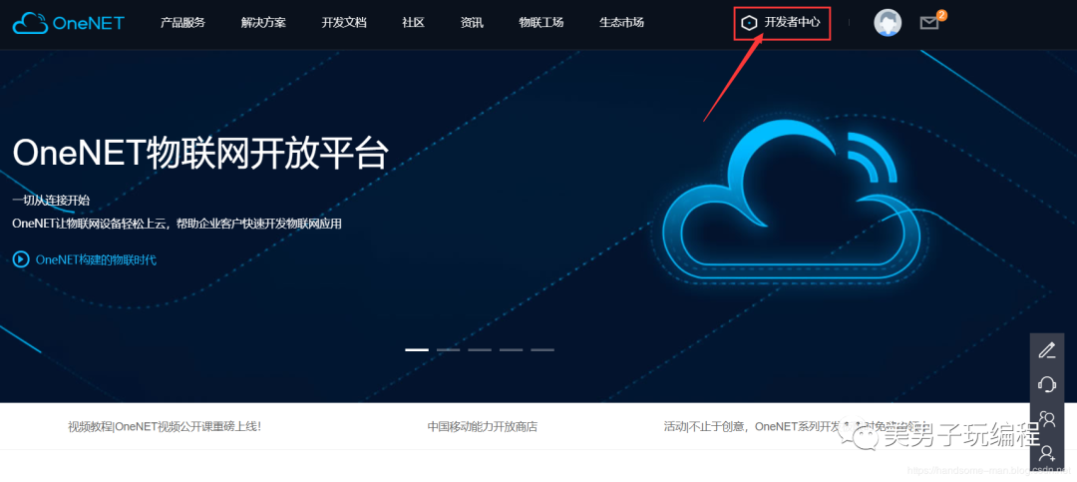Open the OneNET构建的物联时代 link
Viewport: 1077px width, 482px height.
tap(96, 259)
